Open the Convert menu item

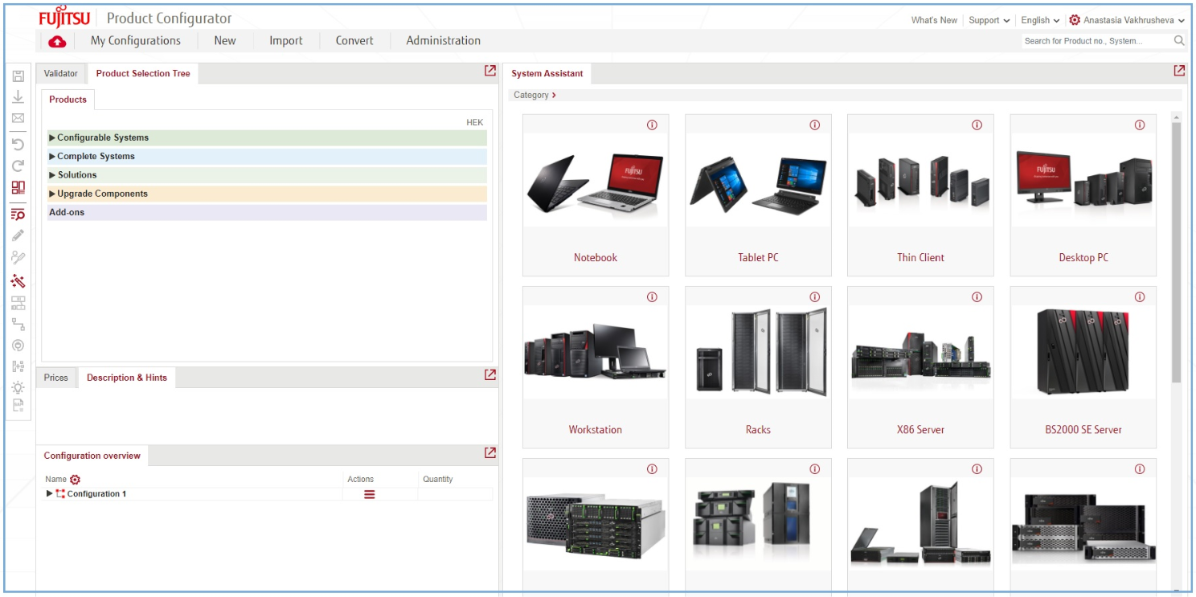(354, 41)
